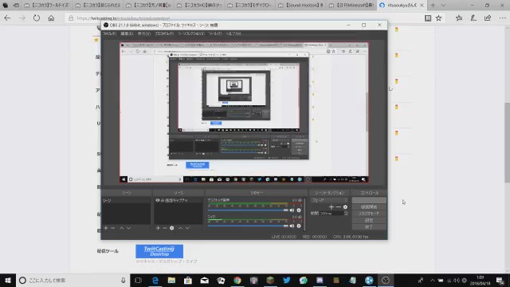The width and height of the screenshot is (510, 287).
Task: Remove selected scene with minus icon
Action: (113, 228)
